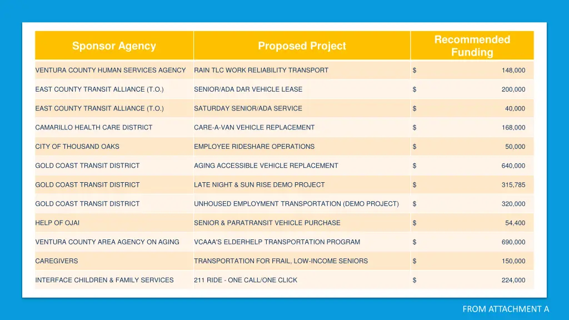The image size is (569, 320).
Task: Click the 'Proposed Project' column header
Action: [x=302, y=46]
